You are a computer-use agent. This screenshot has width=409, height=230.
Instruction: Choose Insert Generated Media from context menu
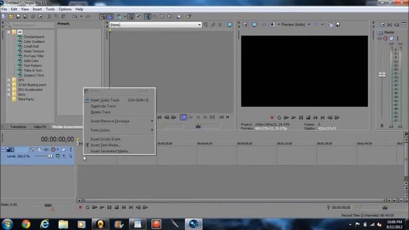[x=120, y=151]
